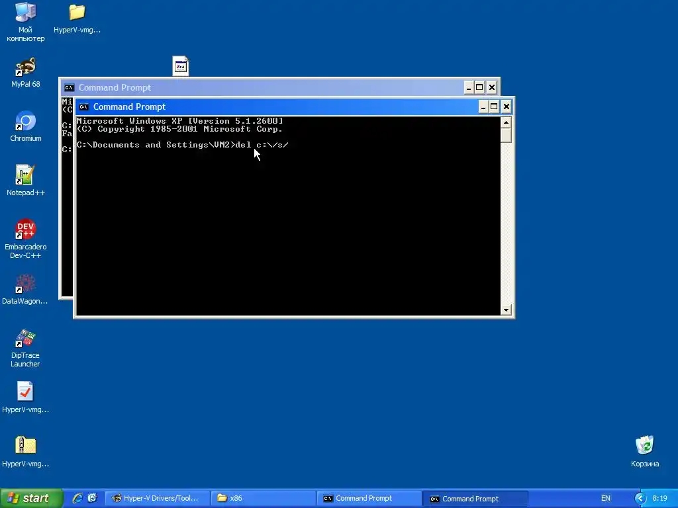The width and height of the screenshot is (678, 508).
Task: Open the back Command Prompt system menu icon
Action: pos(69,88)
